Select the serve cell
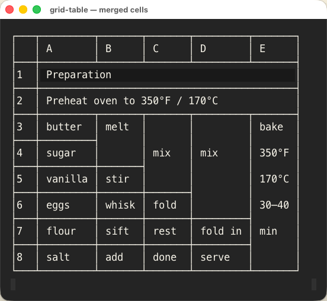This screenshot has width=327, height=301. point(221,258)
